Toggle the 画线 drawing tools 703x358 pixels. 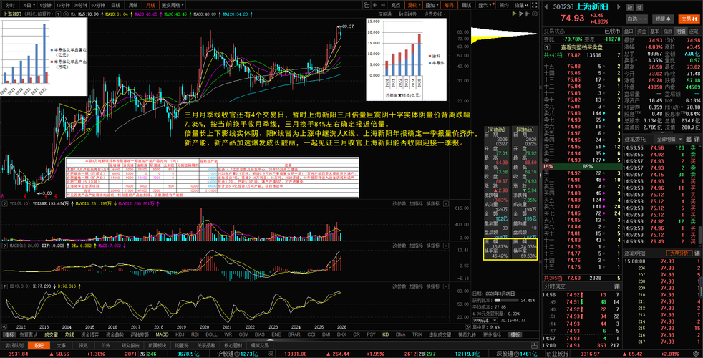[x=466, y=6]
